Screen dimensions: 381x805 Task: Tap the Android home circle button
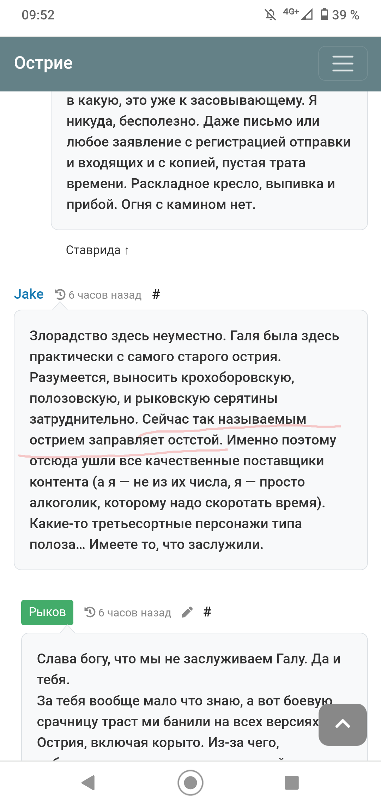tap(190, 783)
